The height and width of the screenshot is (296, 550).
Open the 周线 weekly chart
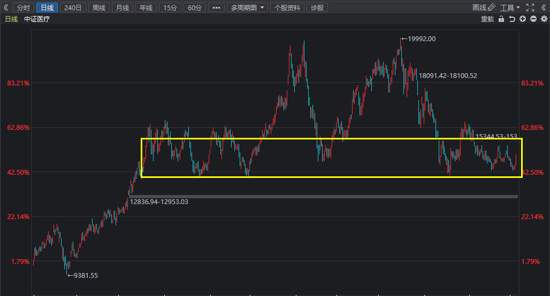tap(99, 7)
